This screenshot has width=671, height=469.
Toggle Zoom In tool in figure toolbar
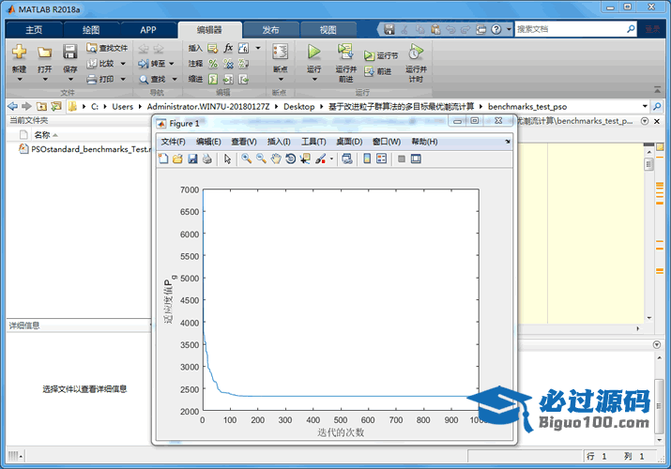247,159
